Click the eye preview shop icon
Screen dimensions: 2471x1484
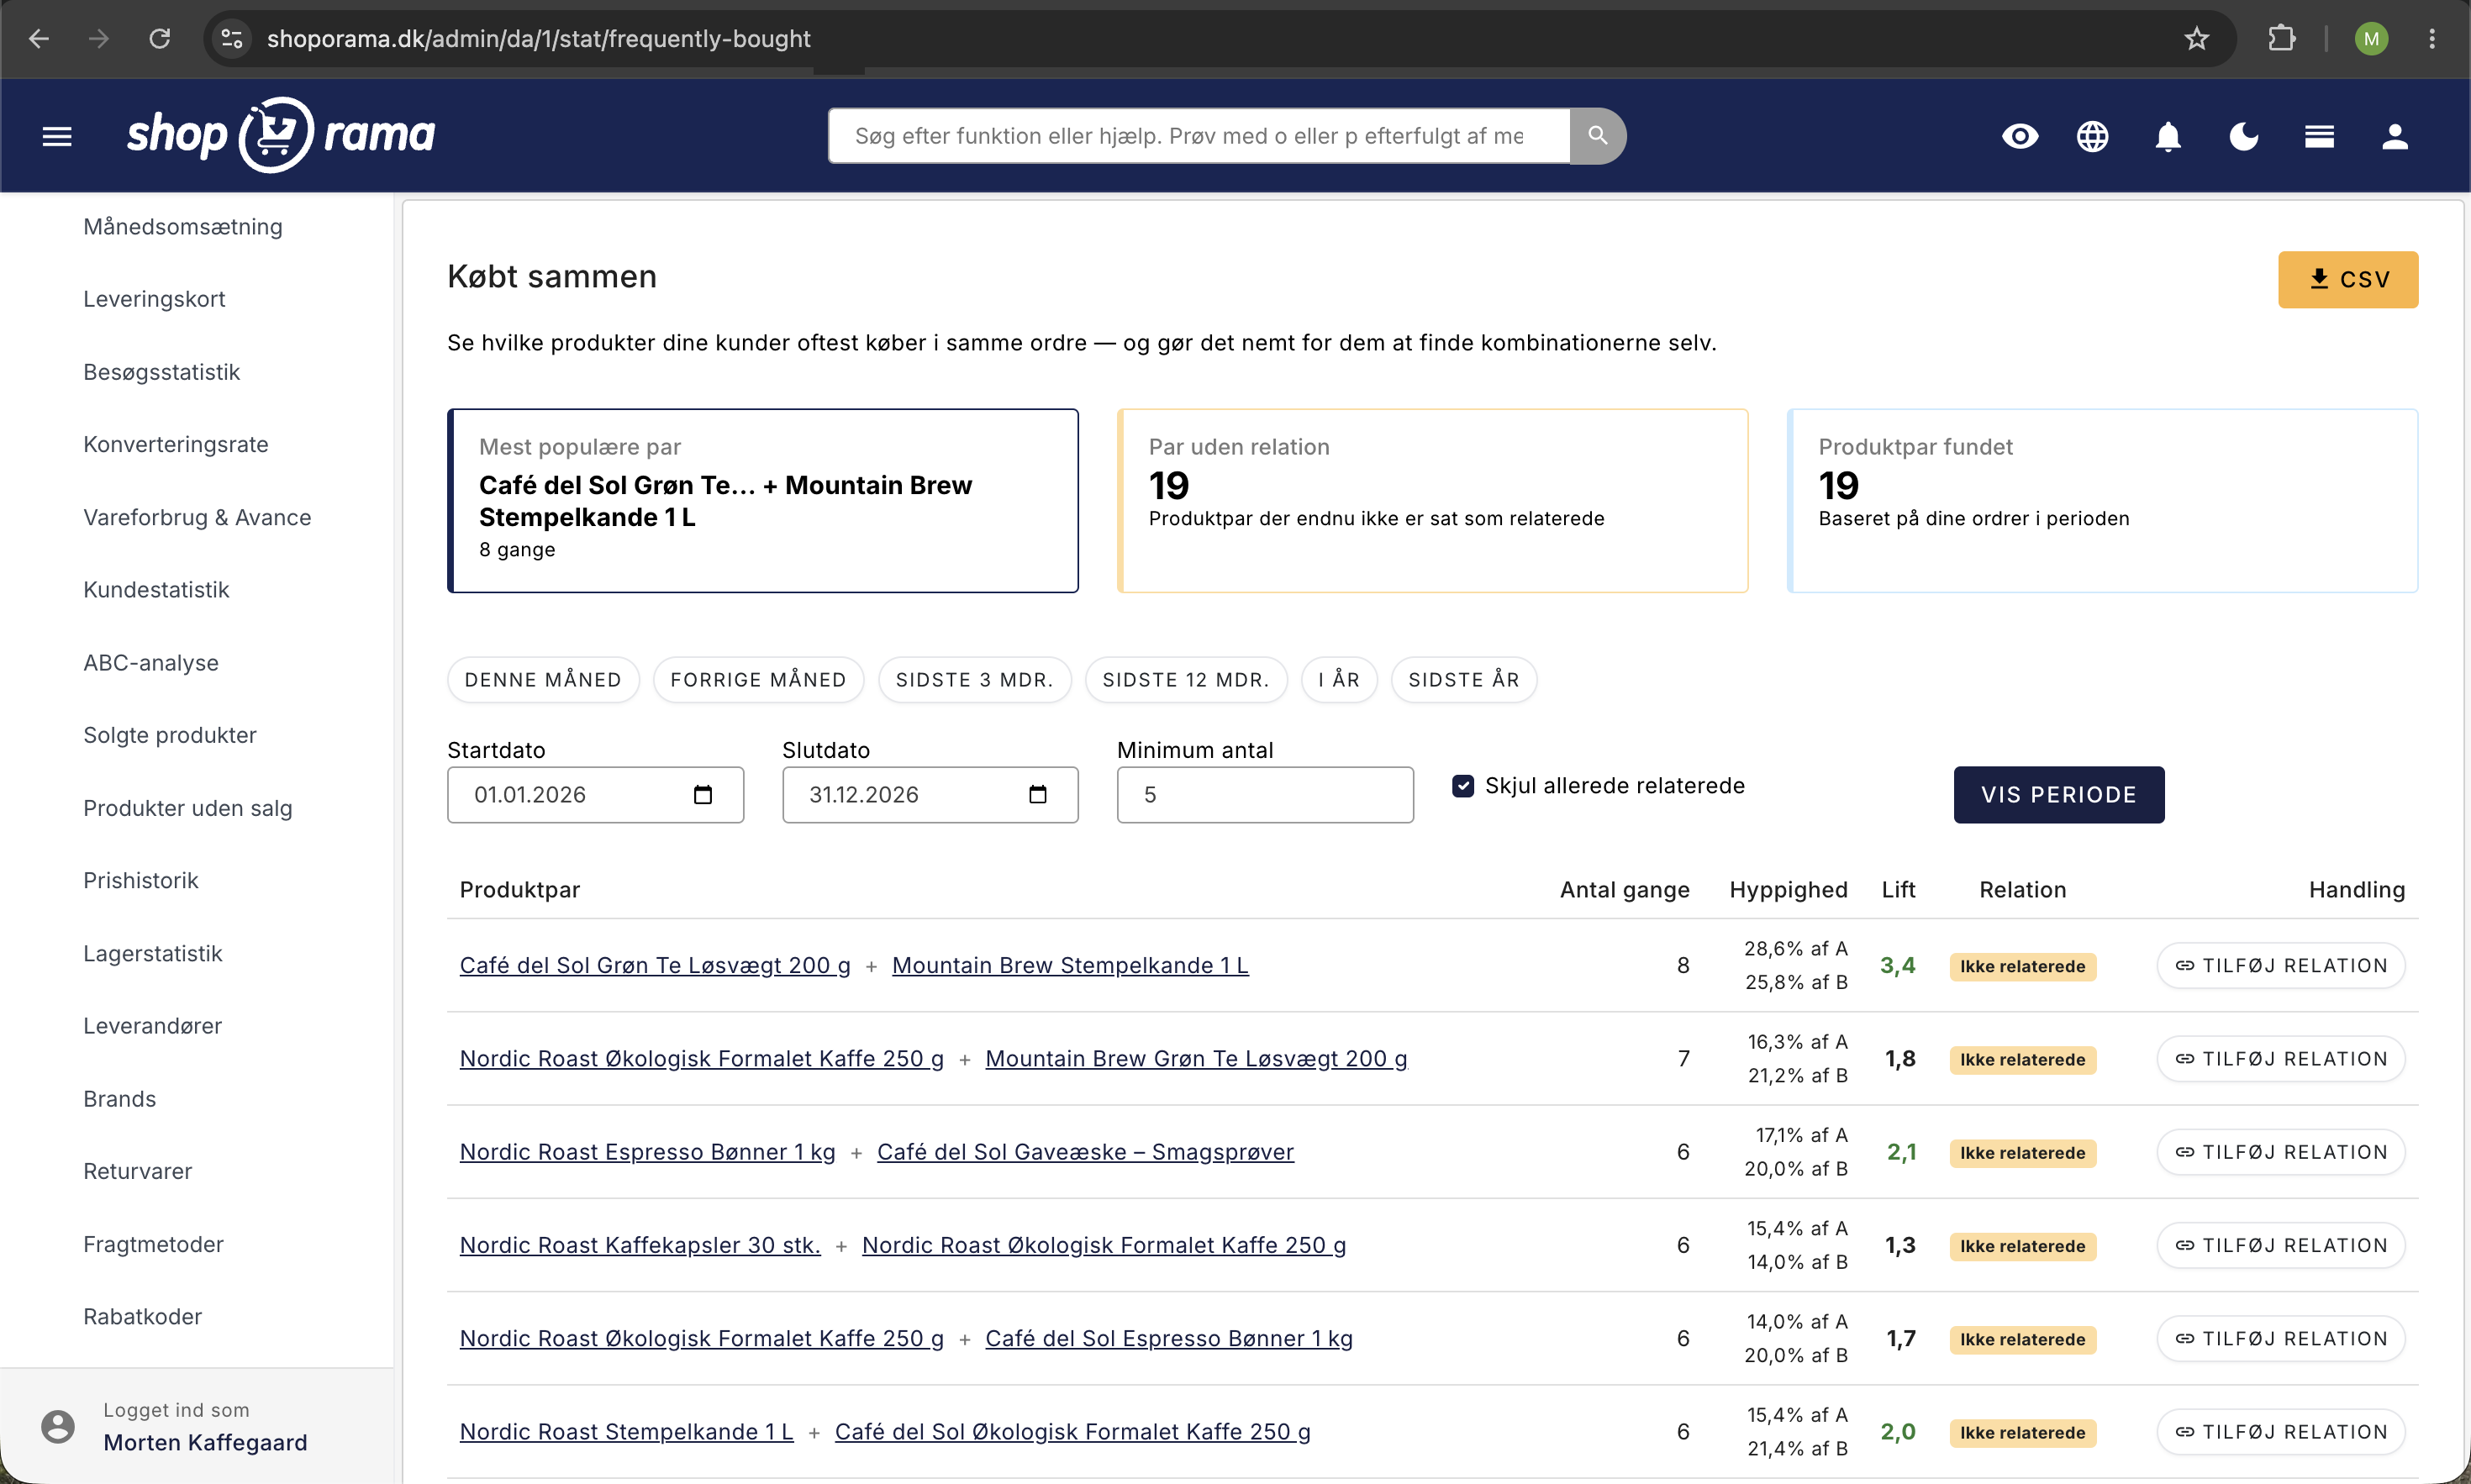[x=2019, y=136]
